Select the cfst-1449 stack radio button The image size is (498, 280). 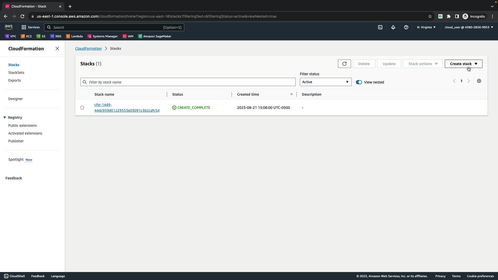[82, 108]
